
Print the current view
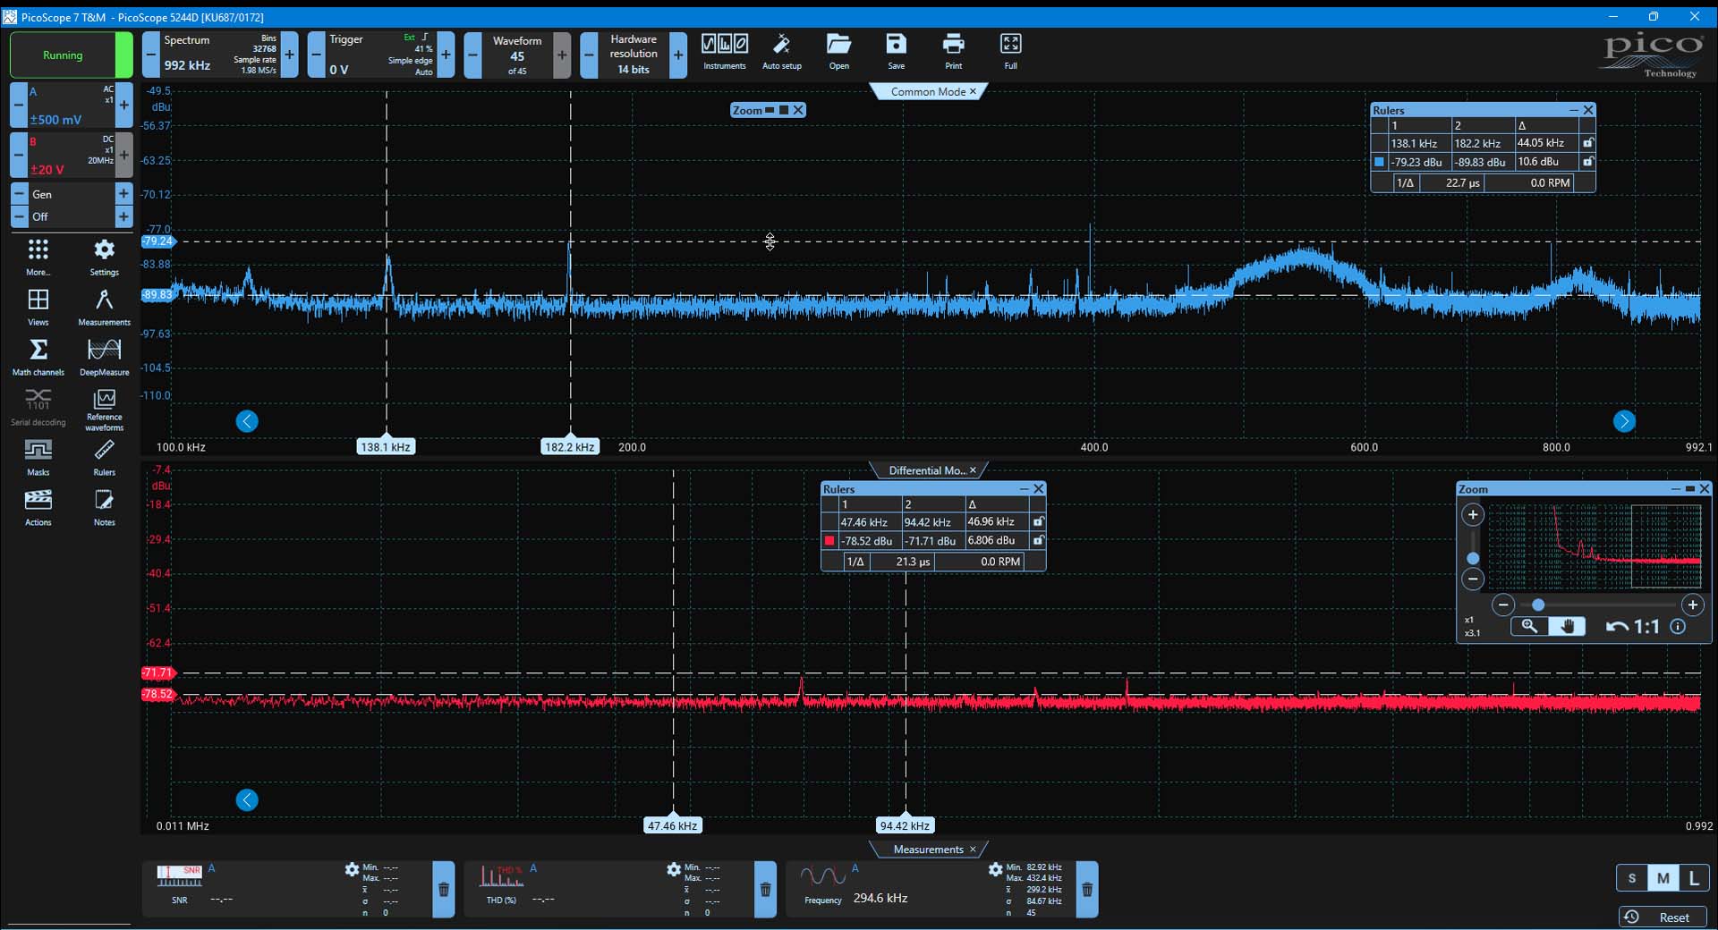(953, 52)
